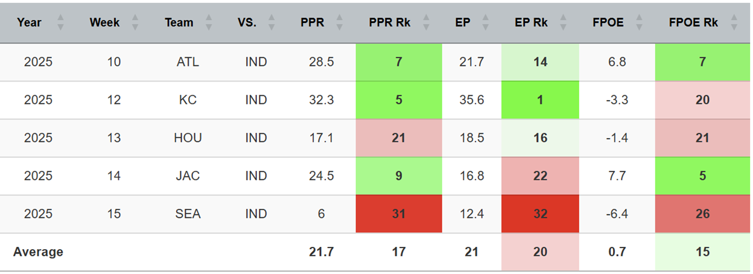The height and width of the screenshot is (274, 753).
Task: Select the ATL week 10 team cell
Action: (188, 62)
